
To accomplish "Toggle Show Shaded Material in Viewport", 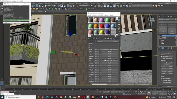I will 111,38.
